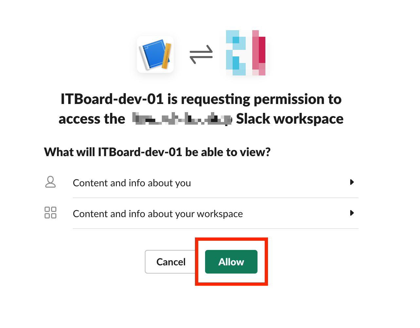The width and height of the screenshot is (420, 328).
Task: Click the blurred workspace name in the title
Action: (x=182, y=119)
